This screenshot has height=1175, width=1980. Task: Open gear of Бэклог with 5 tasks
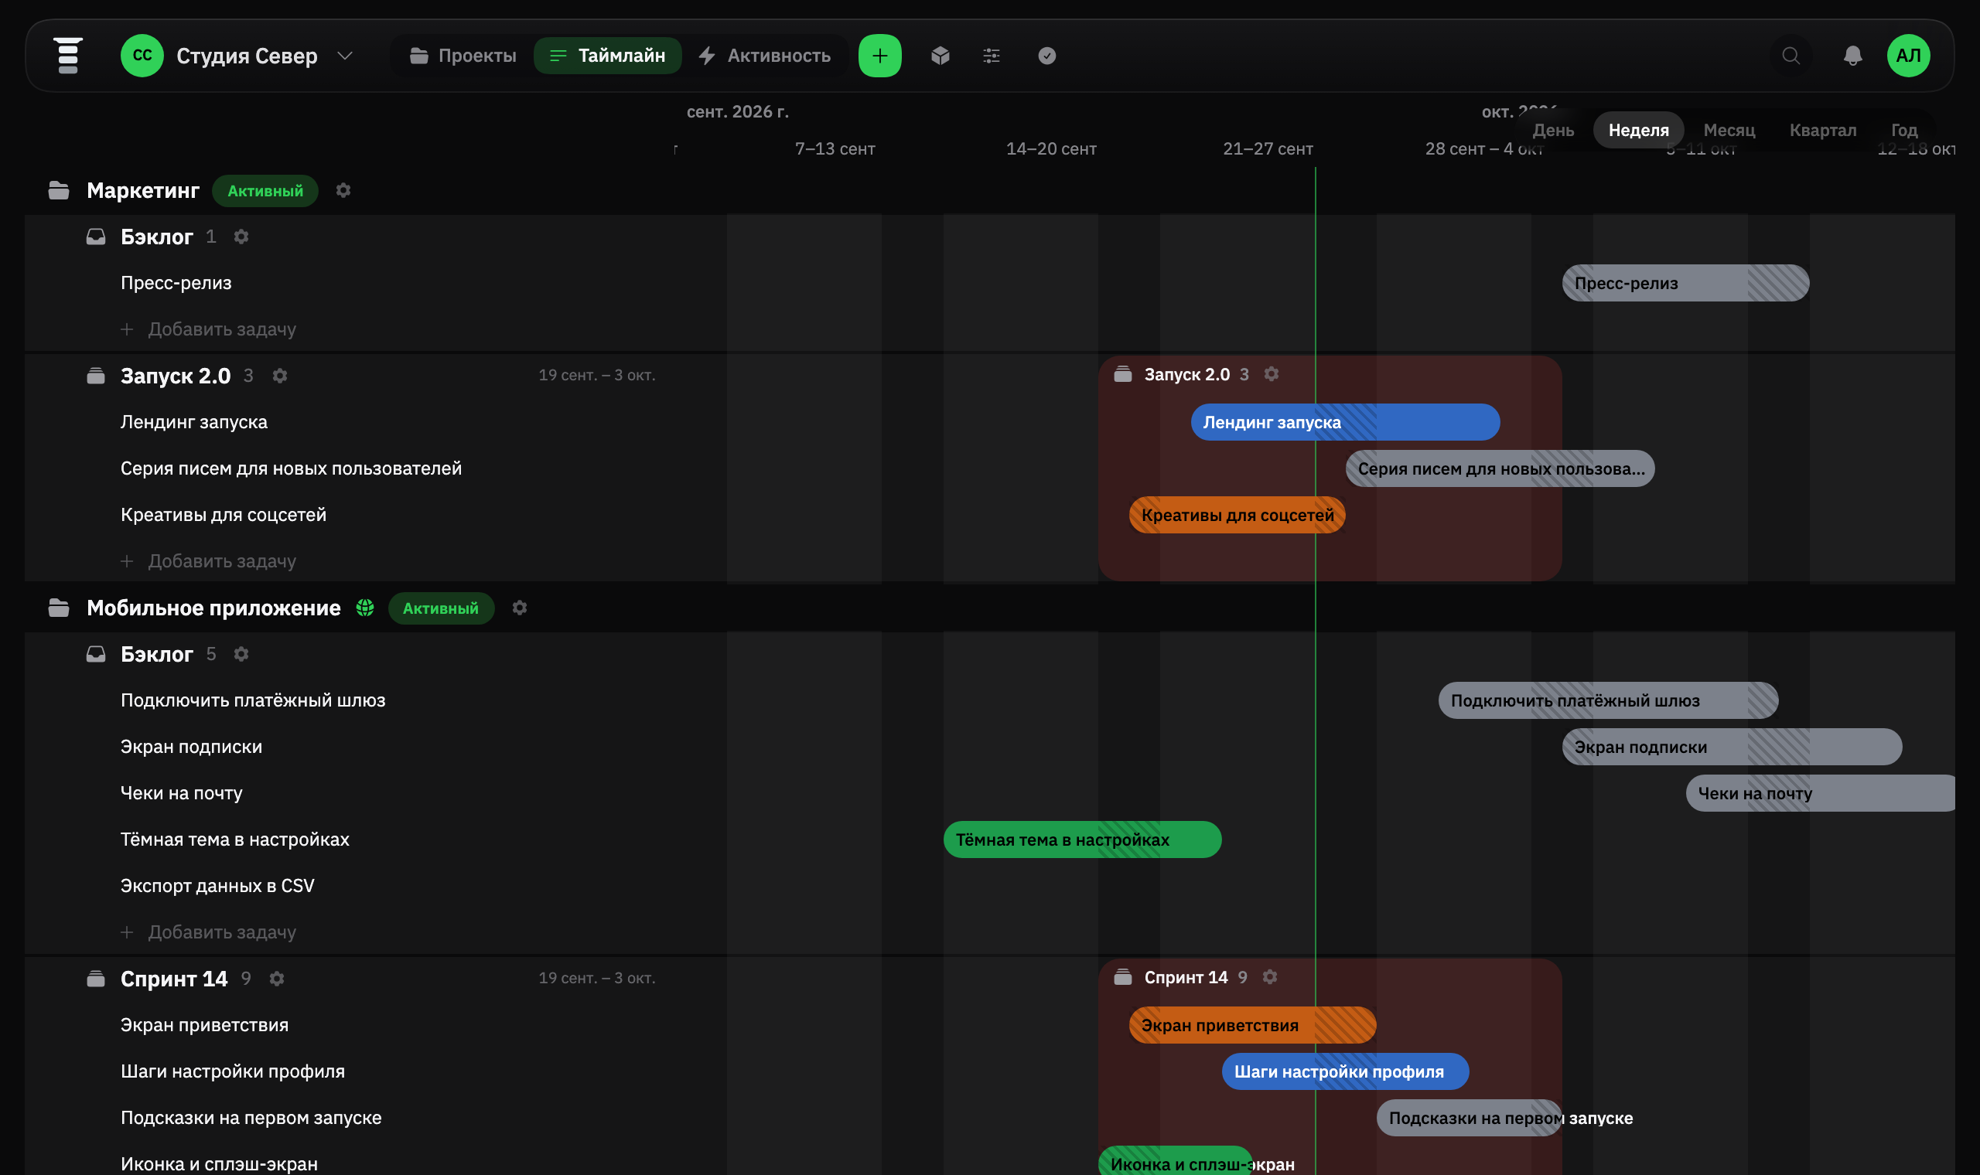coord(241,654)
